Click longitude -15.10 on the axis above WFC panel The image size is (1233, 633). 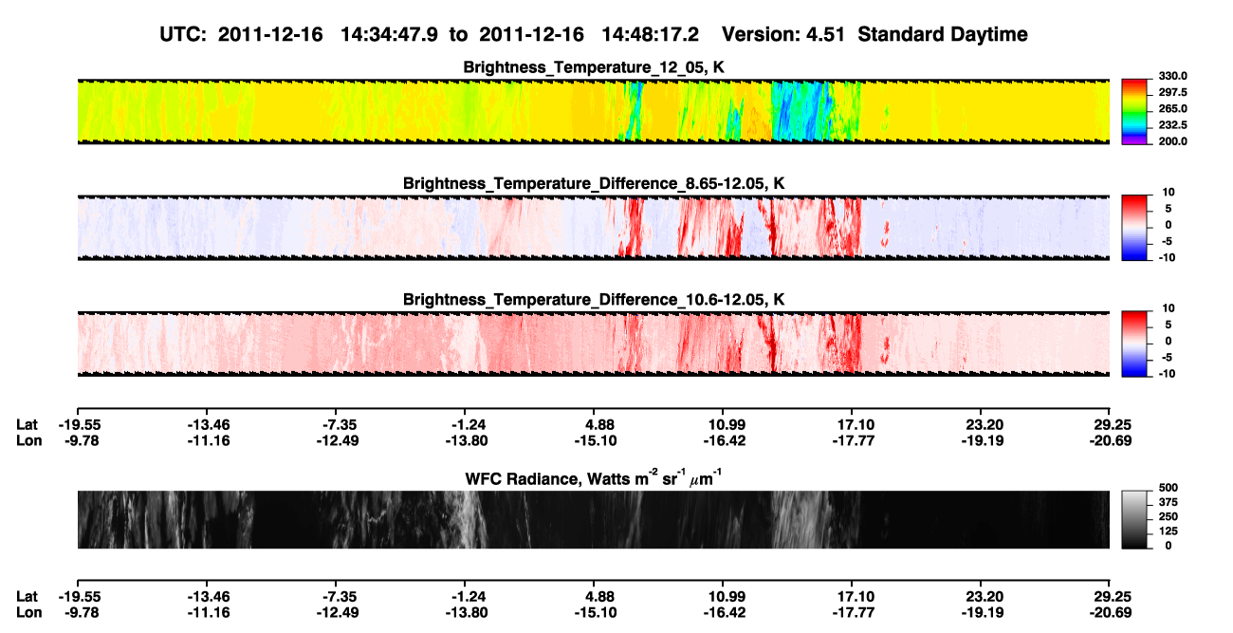(x=598, y=440)
